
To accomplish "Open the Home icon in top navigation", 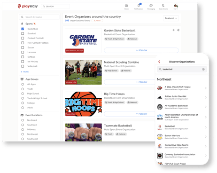I will (126, 6).
